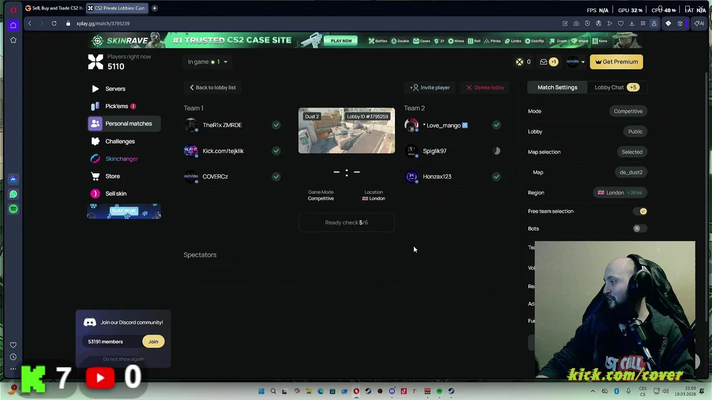Viewport: 712px width, 400px height.
Task: Open the Store cart icon
Action: (x=95, y=176)
